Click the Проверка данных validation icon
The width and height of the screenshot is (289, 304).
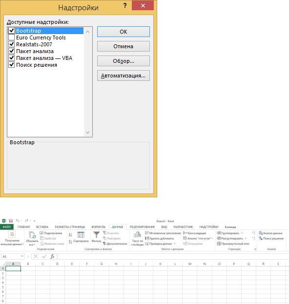[147, 244]
